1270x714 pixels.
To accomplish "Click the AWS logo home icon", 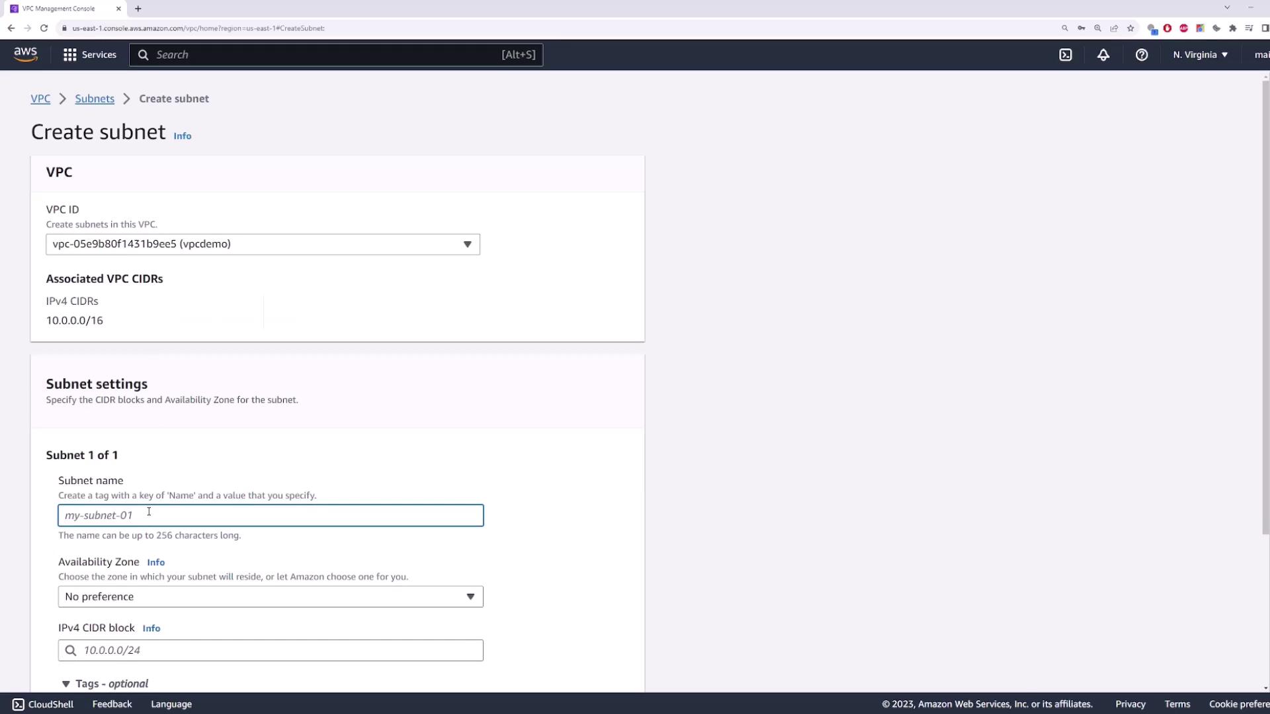I will [x=25, y=54].
